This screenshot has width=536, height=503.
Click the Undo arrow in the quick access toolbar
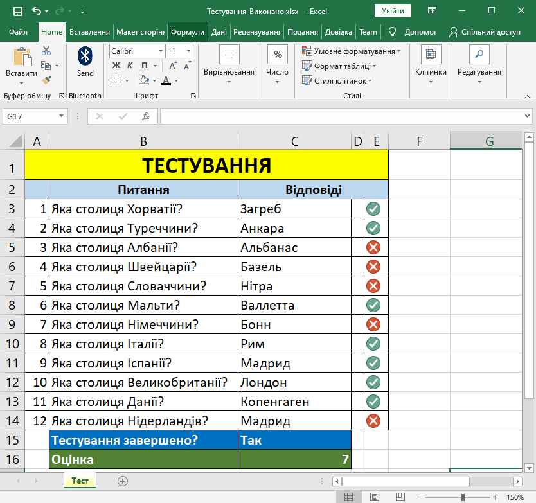point(37,11)
